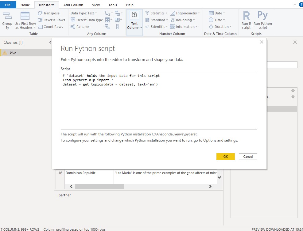
Task: Click the Group By icon
Action: pyautogui.click(x=7, y=16)
